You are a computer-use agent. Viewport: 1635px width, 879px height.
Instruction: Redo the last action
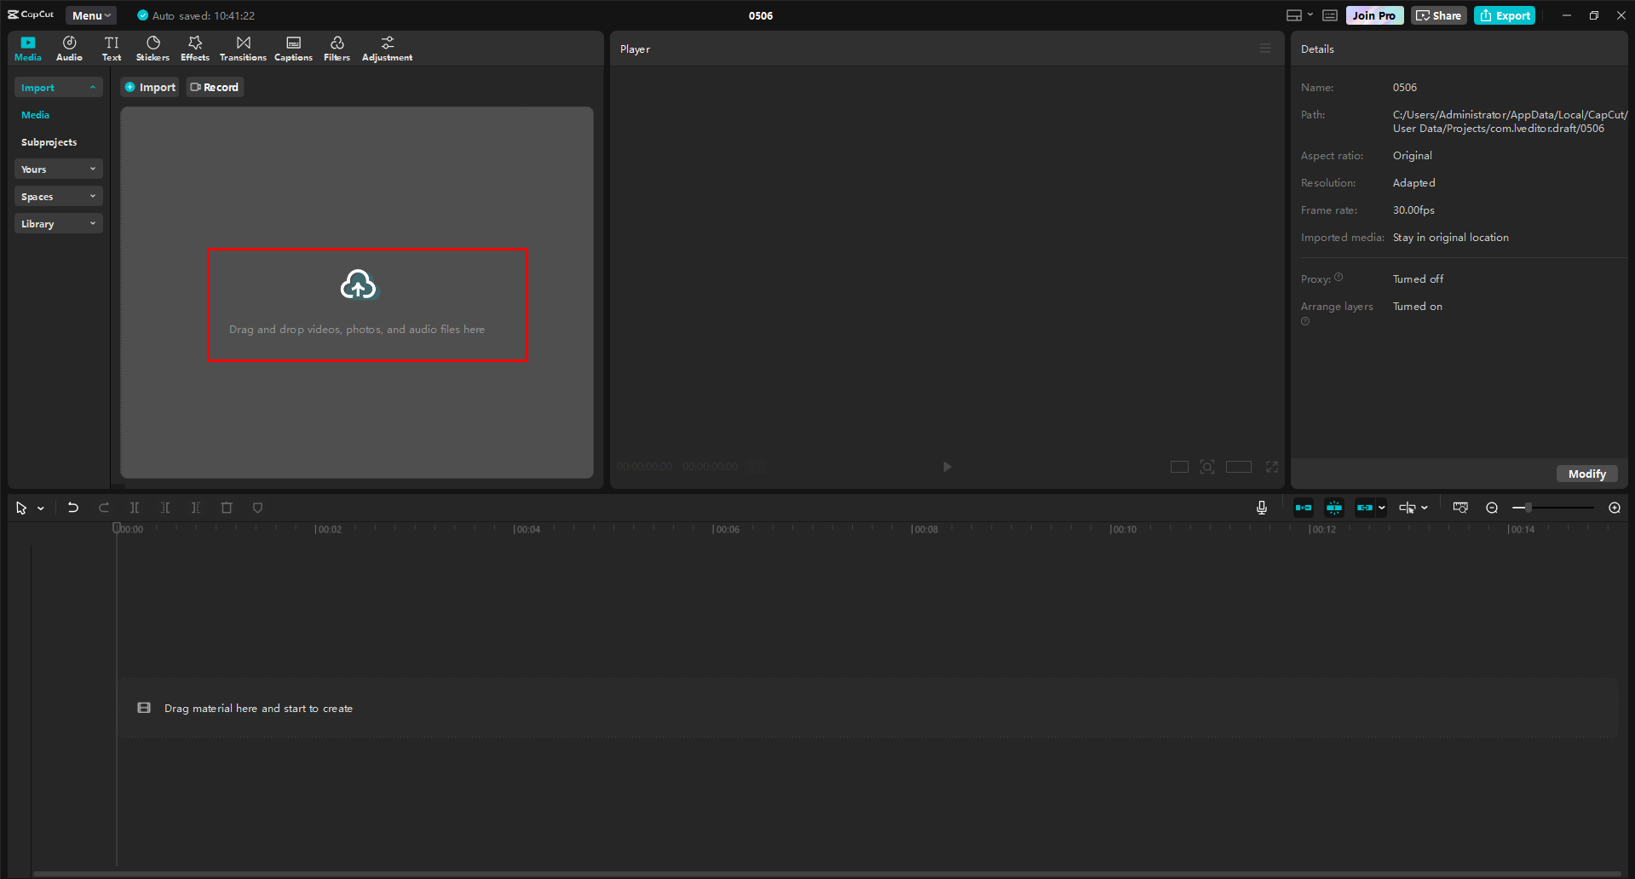coord(104,508)
